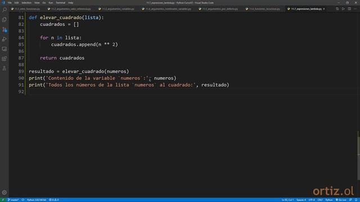Viewport: 360px width, 202px height.
Task: Open the Manage gear menu
Action: coord(4,192)
